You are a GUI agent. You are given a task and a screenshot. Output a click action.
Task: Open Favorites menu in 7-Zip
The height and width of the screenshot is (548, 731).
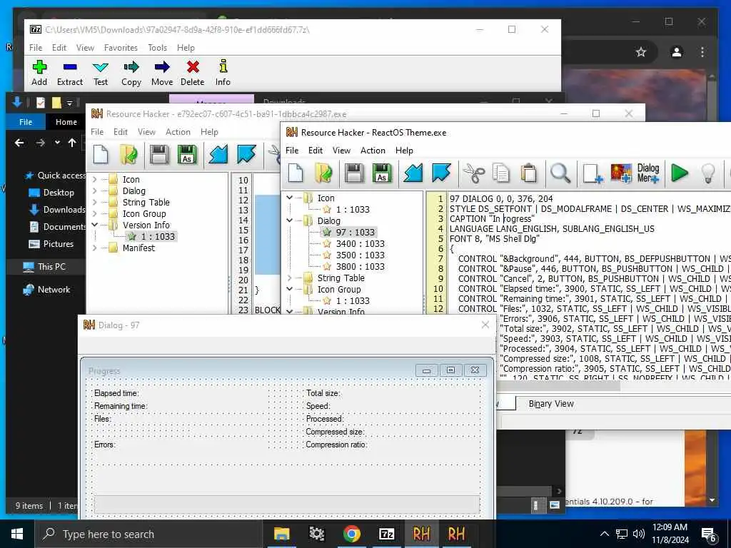pos(121,48)
